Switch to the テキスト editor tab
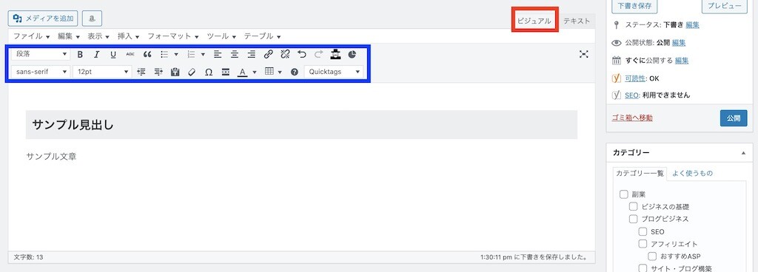This screenshot has width=758, height=272. [x=577, y=21]
